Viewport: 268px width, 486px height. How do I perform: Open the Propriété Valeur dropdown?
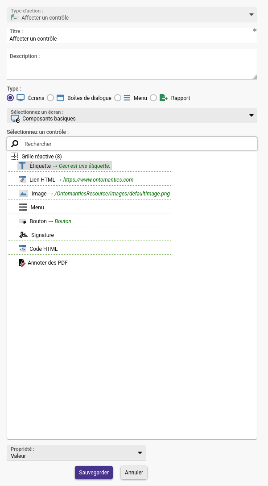coord(76,453)
